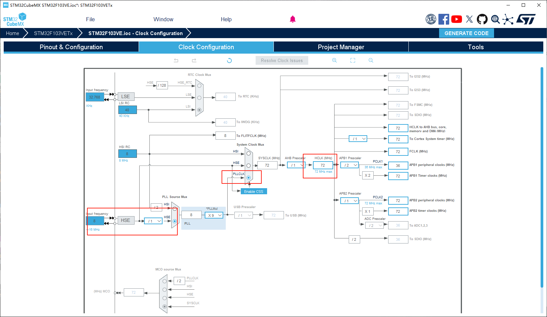This screenshot has height=317, width=547.
Task: Zoom out on the clock diagram
Action: [x=371, y=60]
